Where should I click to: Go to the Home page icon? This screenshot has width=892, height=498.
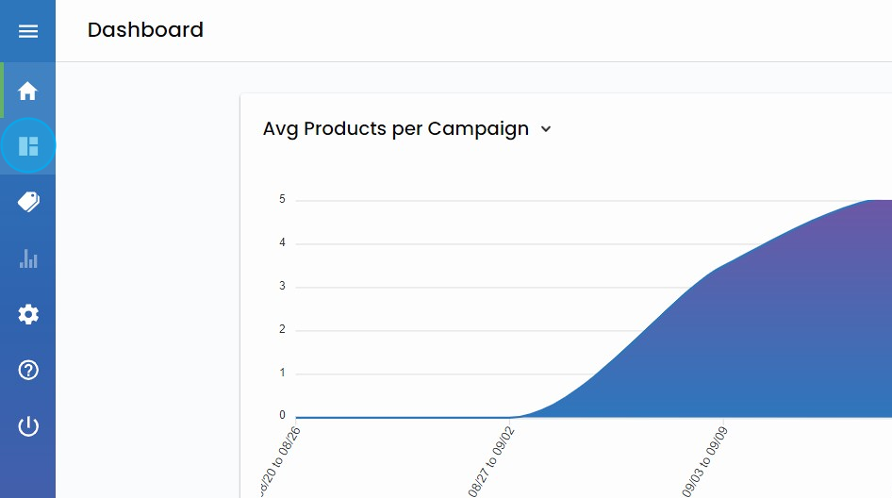click(x=28, y=91)
